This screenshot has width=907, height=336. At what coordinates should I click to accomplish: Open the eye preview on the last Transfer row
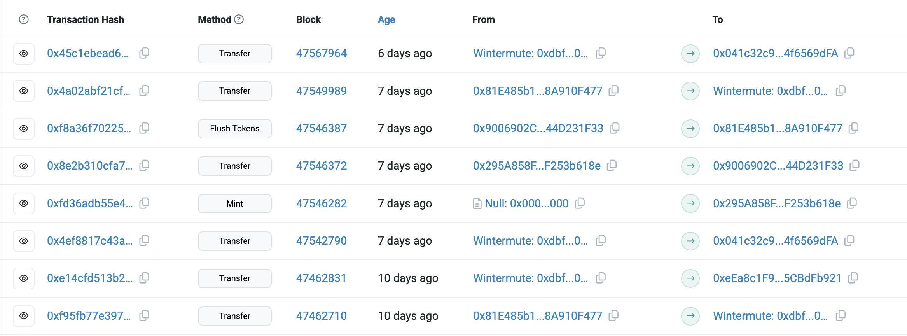[x=23, y=316]
